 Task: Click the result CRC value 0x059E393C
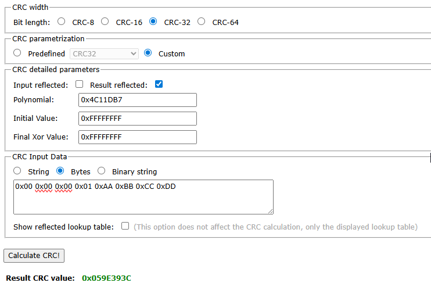click(106, 278)
